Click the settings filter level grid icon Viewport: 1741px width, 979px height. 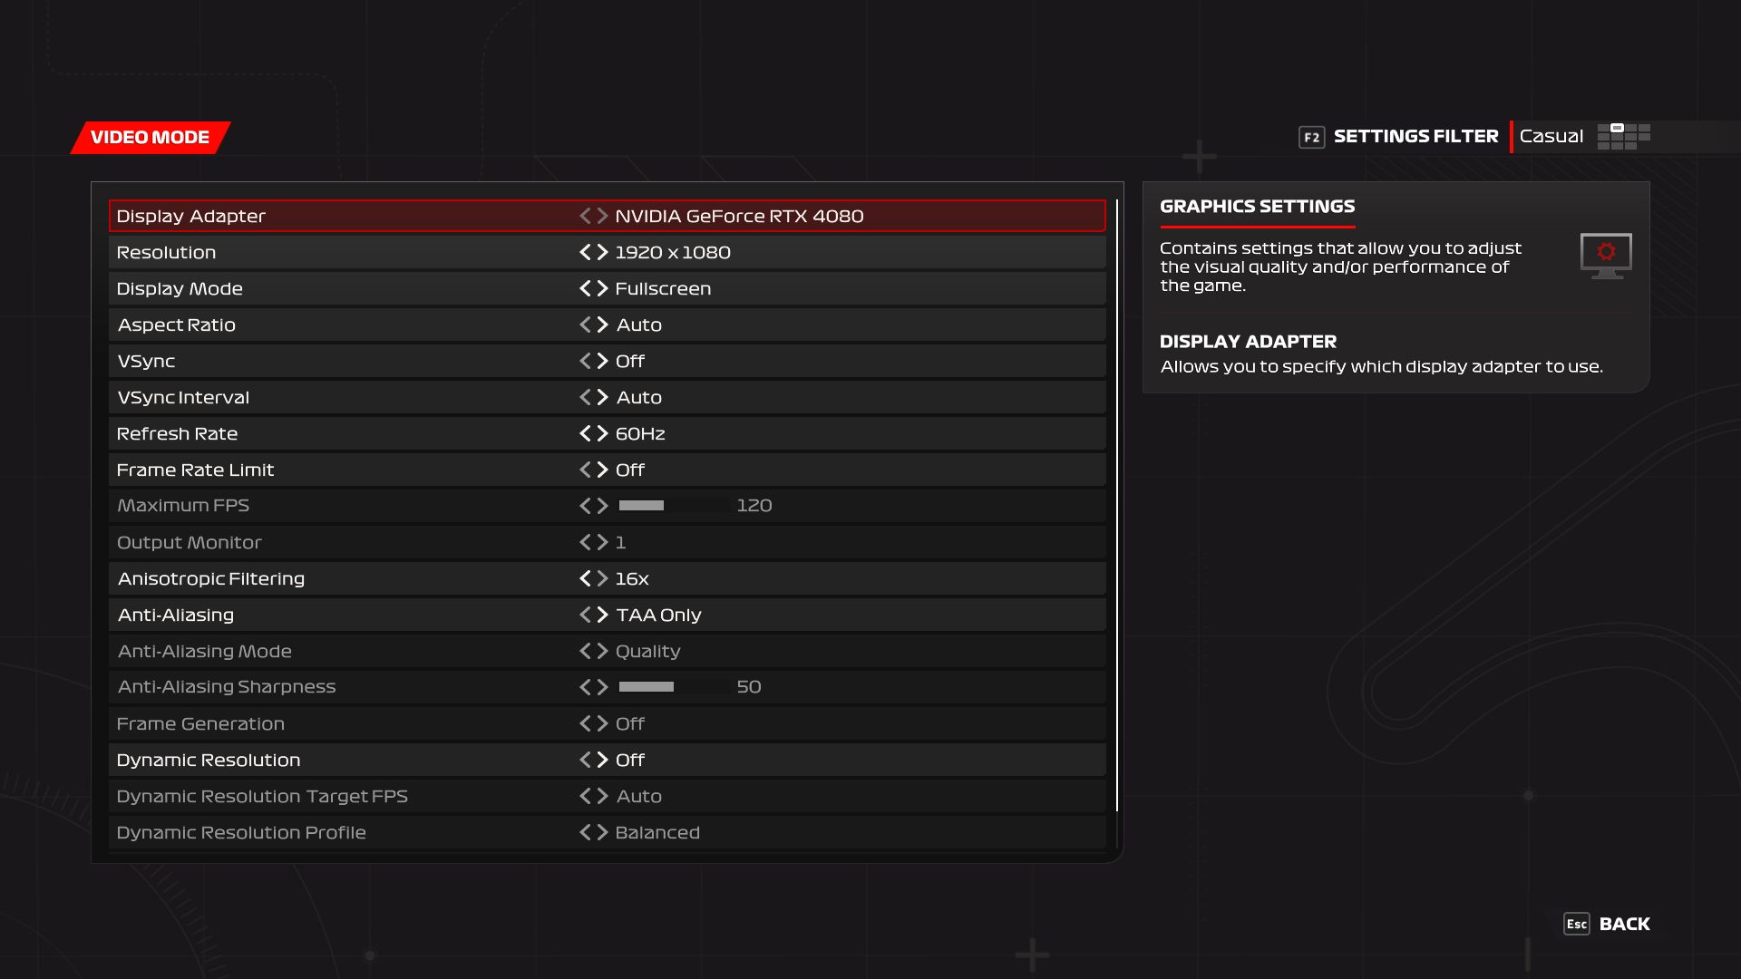[1623, 137]
